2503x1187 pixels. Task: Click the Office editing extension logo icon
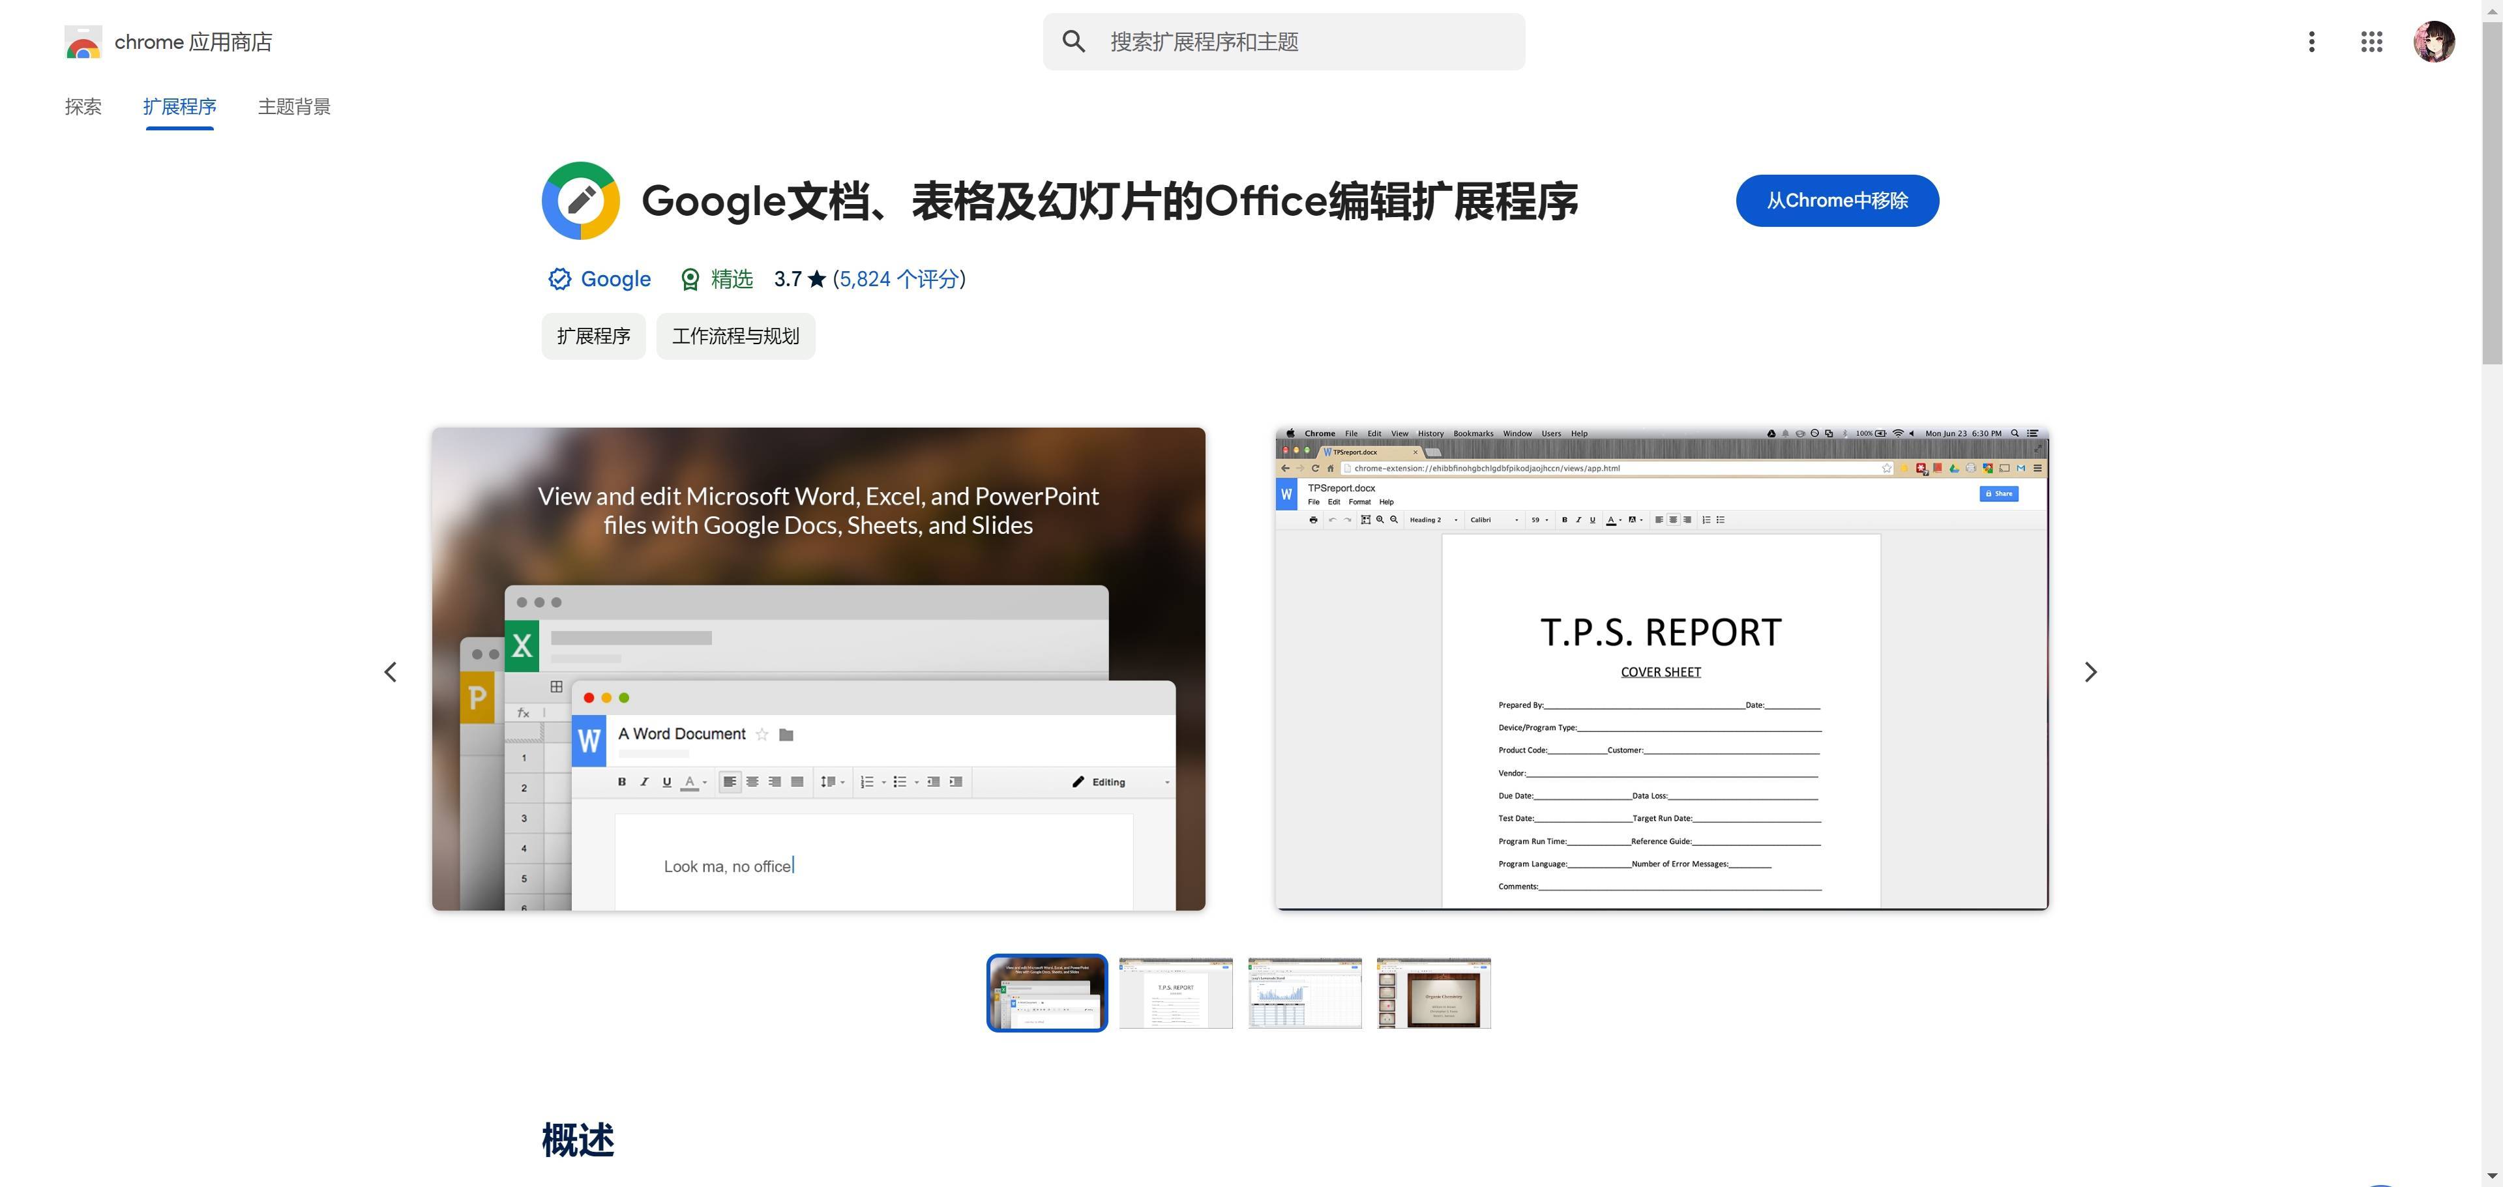pos(581,200)
